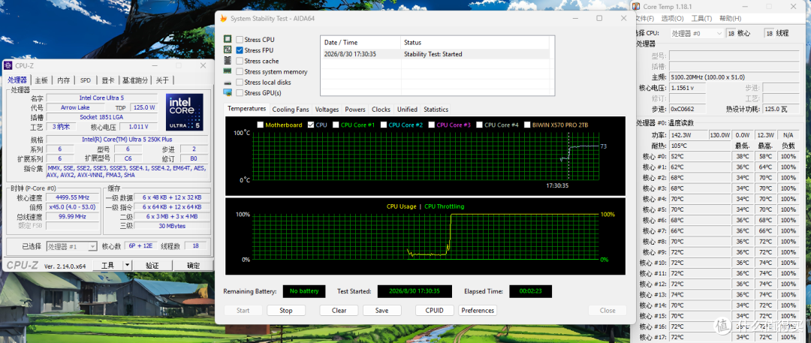Open the 帮助(H) menu in Core Temp

[x=730, y=19]
